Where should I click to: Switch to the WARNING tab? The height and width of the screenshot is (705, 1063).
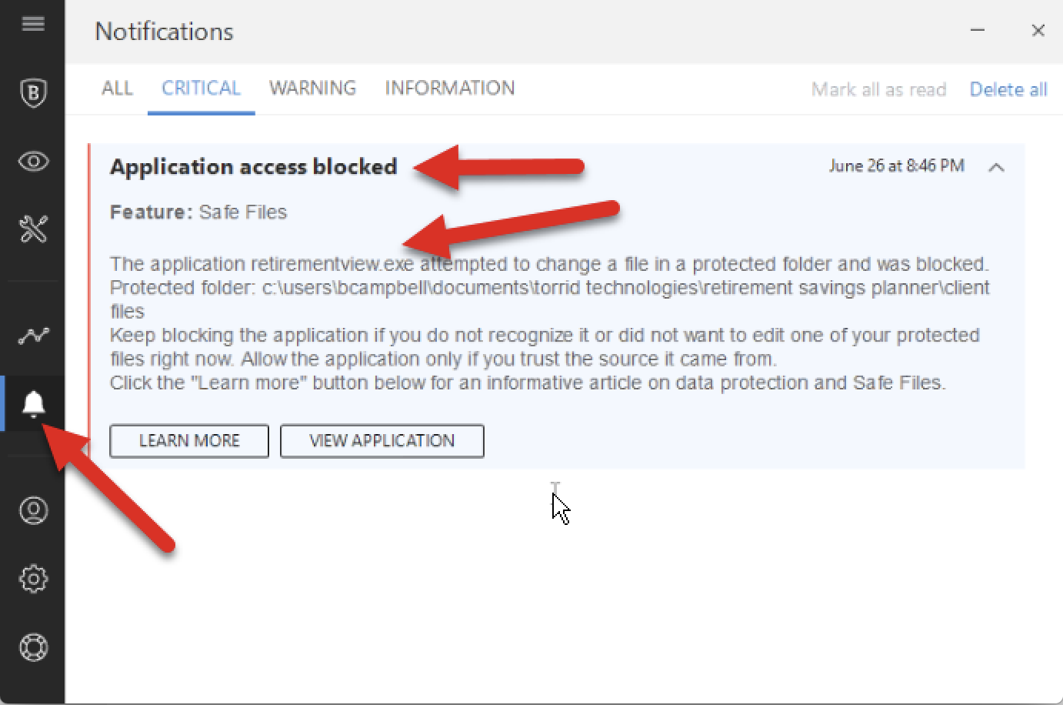point(312,88)
